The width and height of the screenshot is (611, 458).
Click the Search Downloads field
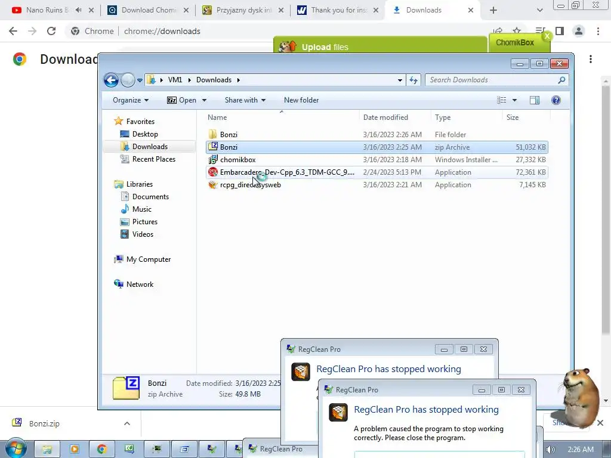tap(492, 80)
